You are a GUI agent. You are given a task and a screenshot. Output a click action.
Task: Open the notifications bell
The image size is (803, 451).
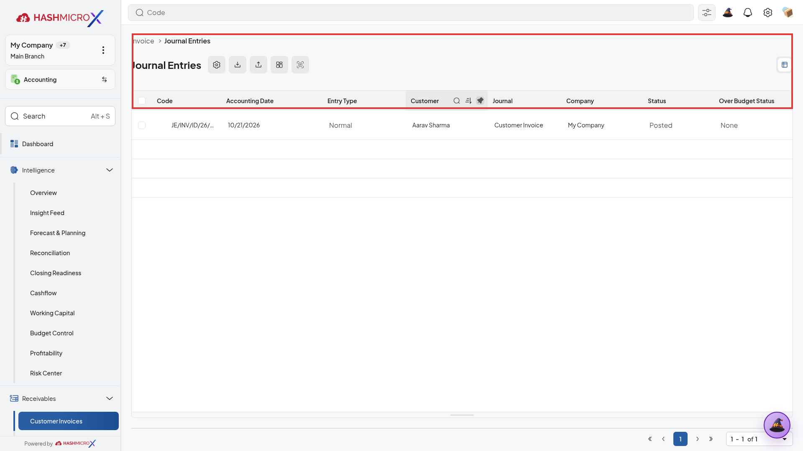(748, 13)
